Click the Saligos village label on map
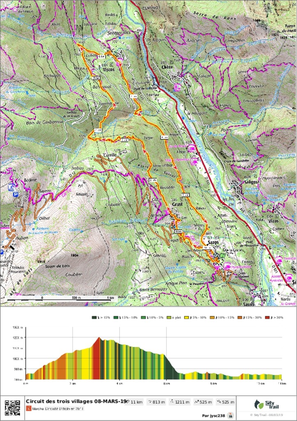 pos(251,182)
